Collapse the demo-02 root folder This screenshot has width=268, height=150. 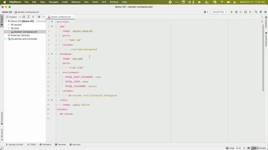coord(5,21)
